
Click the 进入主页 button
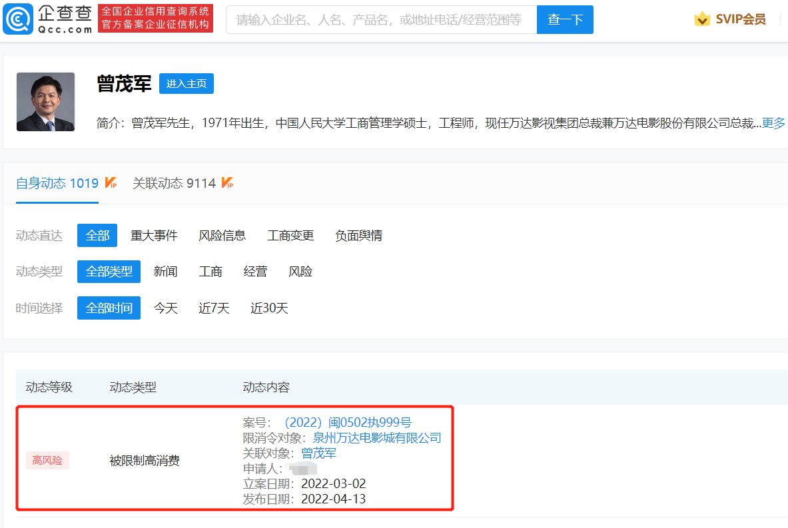pos(187,83)
